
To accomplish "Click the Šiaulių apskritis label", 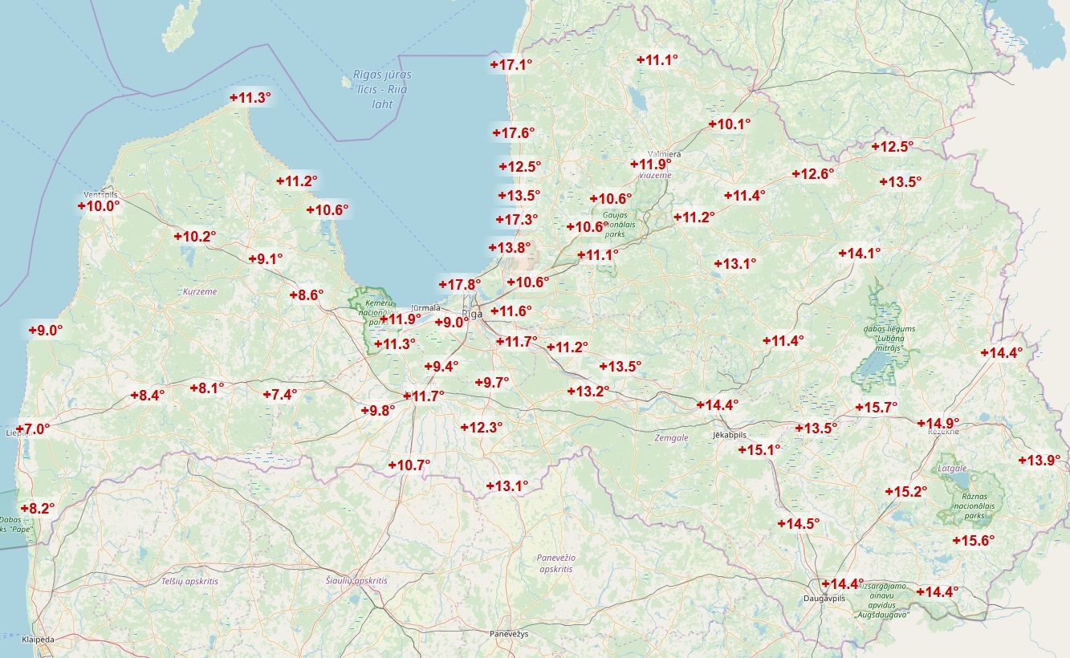I will [356, 580].
